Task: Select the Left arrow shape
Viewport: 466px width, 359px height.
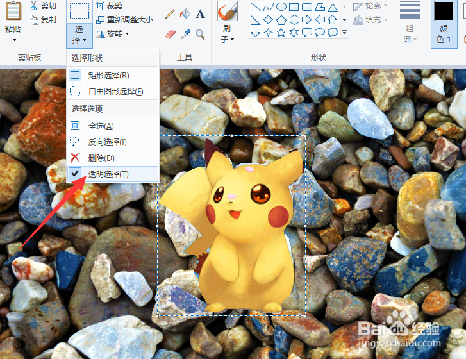Action: pos(320,20)
